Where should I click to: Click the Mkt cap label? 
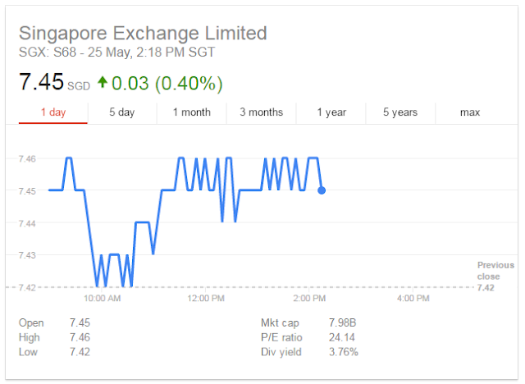280,323
